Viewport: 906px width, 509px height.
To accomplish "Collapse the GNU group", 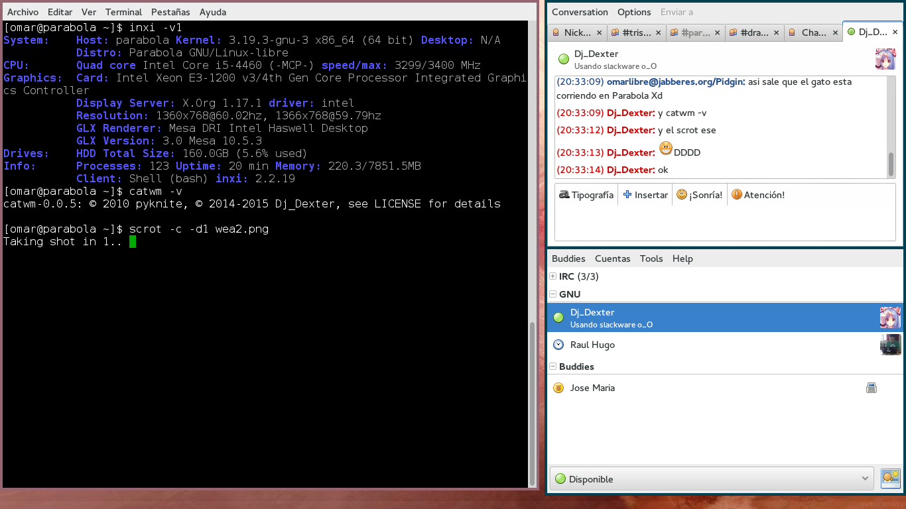I will pyautogui.click(x=553, y=294).
